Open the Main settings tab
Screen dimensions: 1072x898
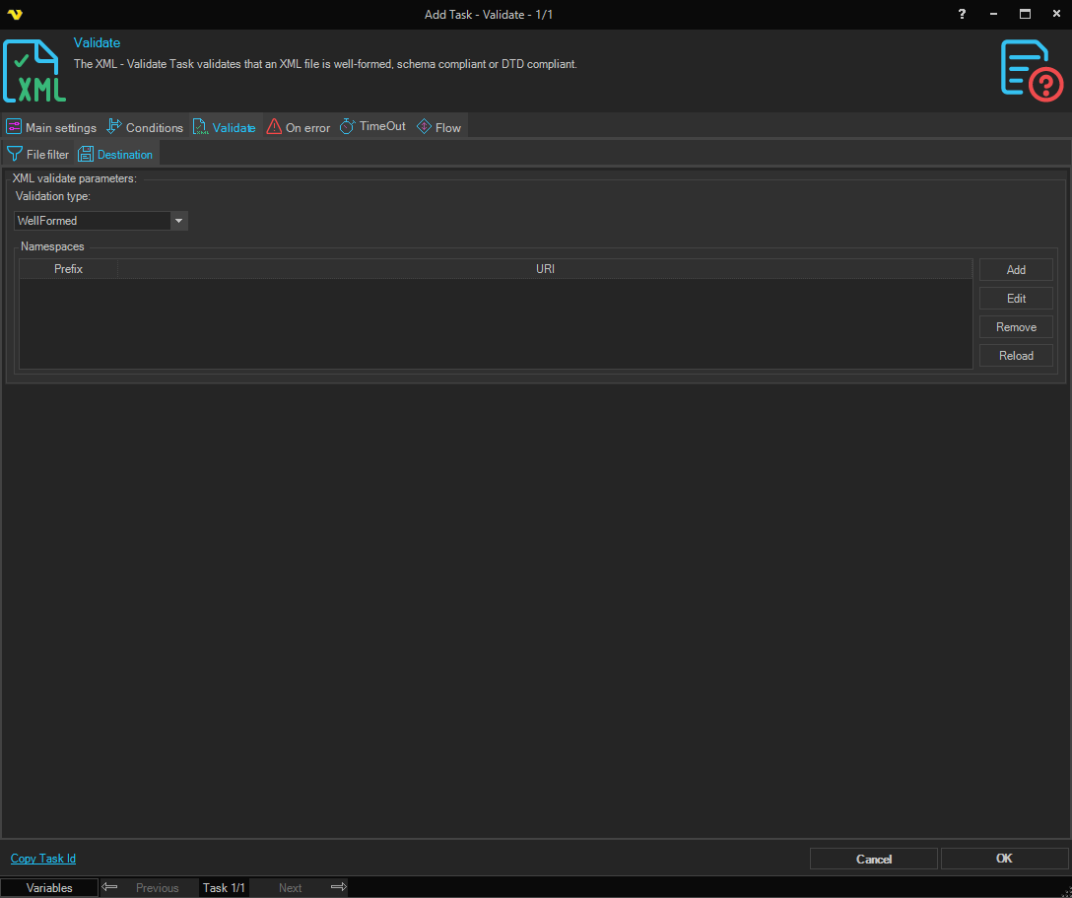coord(51,127)
